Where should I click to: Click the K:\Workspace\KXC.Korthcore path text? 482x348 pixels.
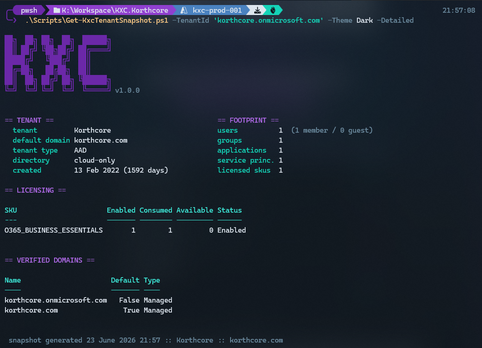[x=115, y=10]
